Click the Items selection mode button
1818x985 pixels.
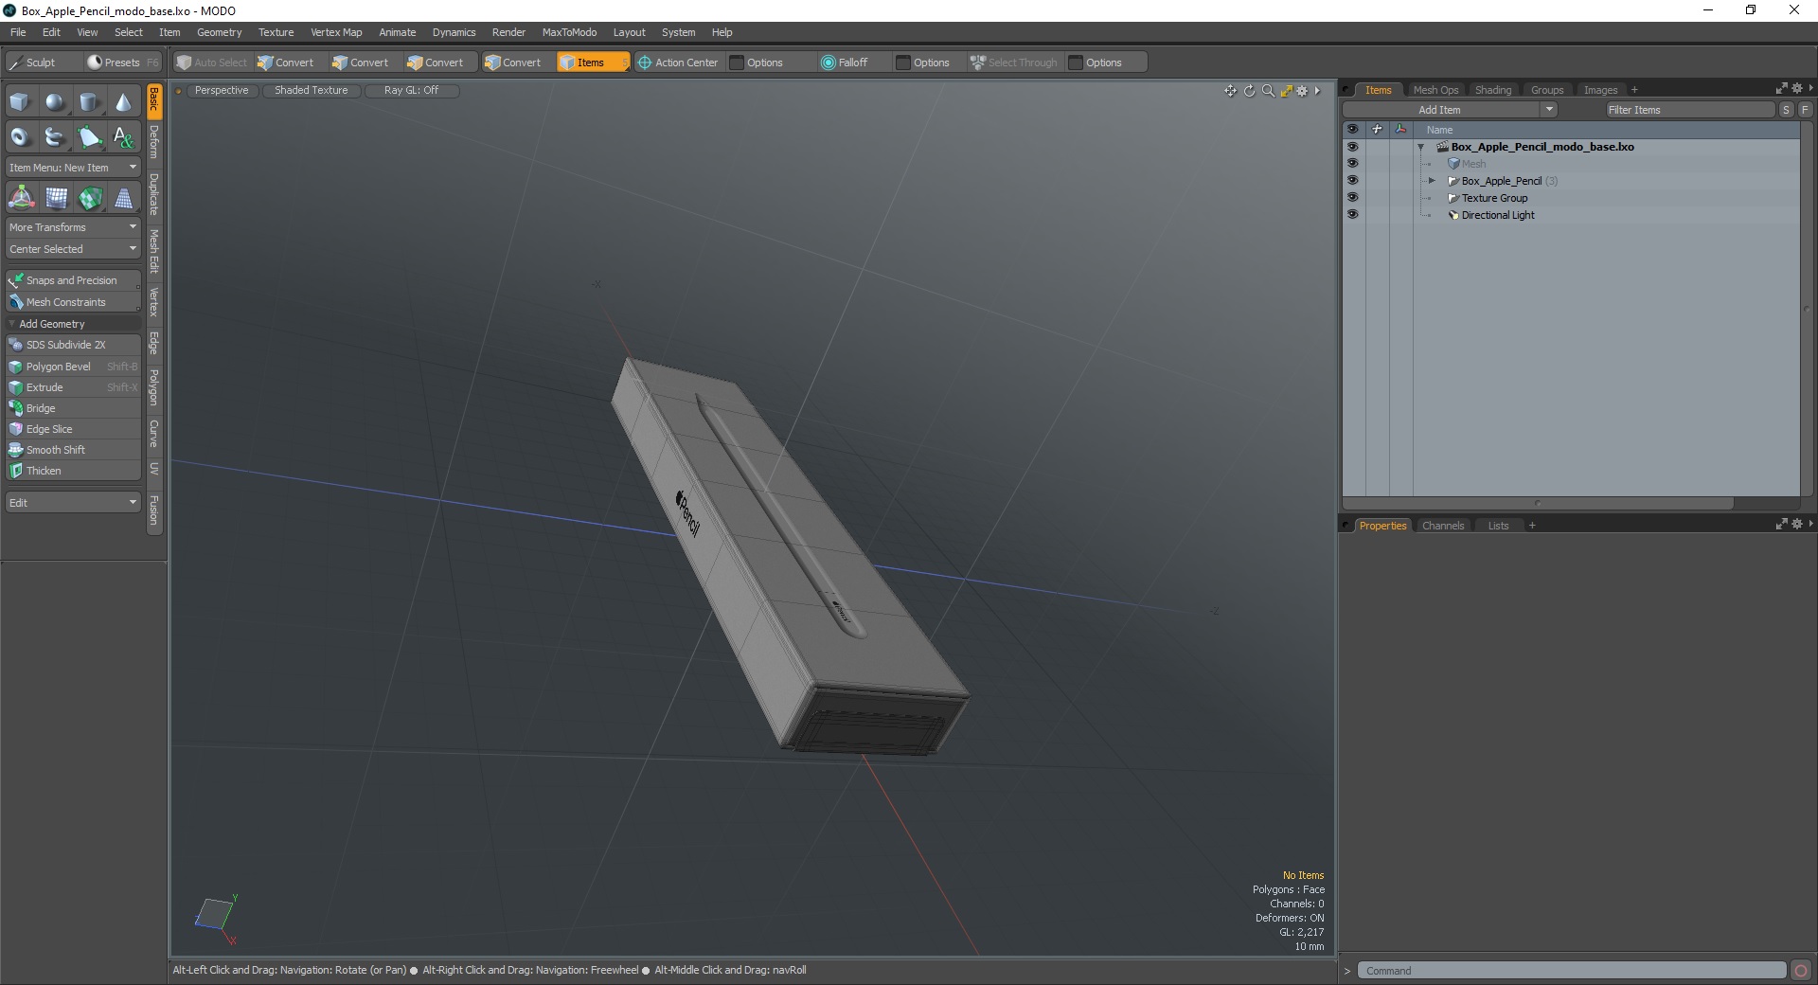(592, 63)
